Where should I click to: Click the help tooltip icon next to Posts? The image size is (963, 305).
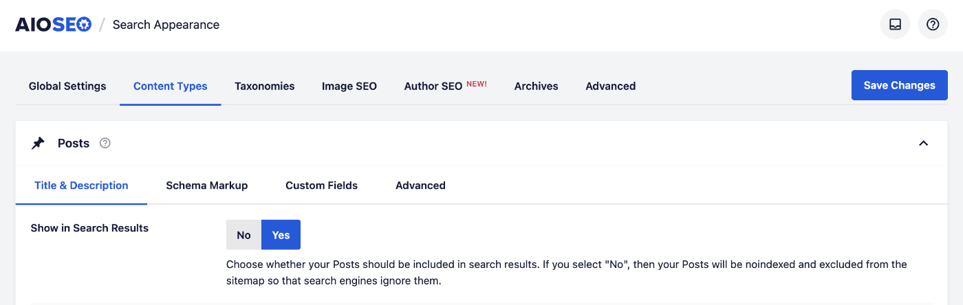click(x=105, y=144)
